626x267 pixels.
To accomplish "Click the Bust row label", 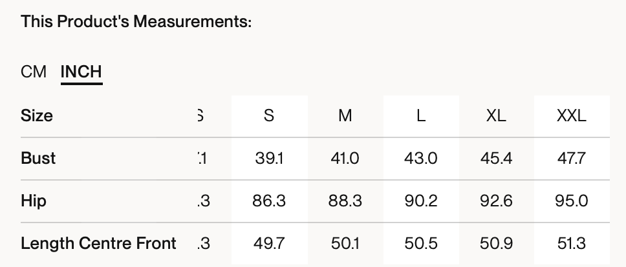I will (38, 159).
